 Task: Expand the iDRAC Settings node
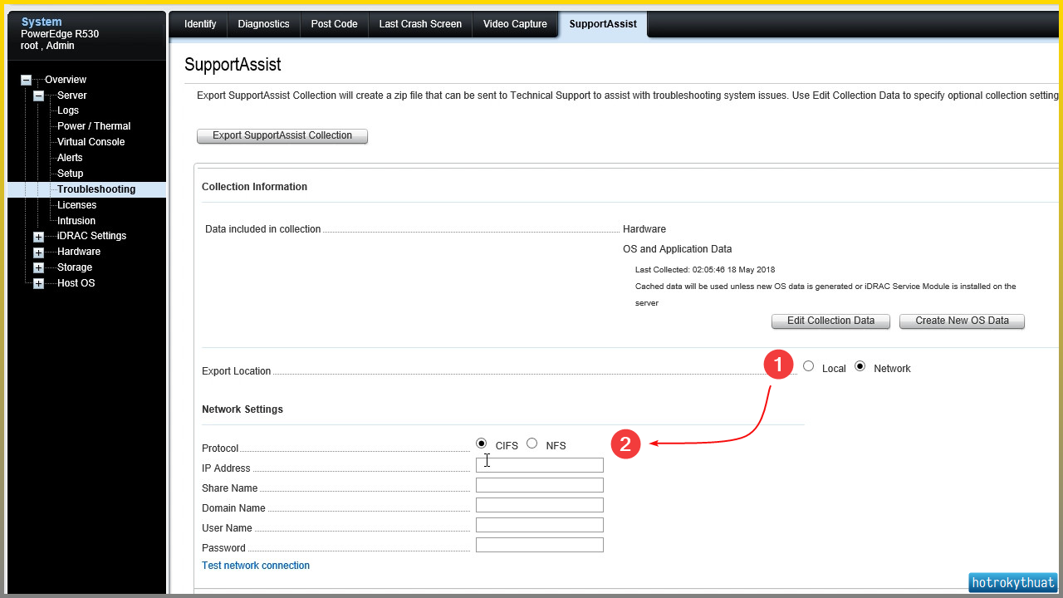coord(38,236)
